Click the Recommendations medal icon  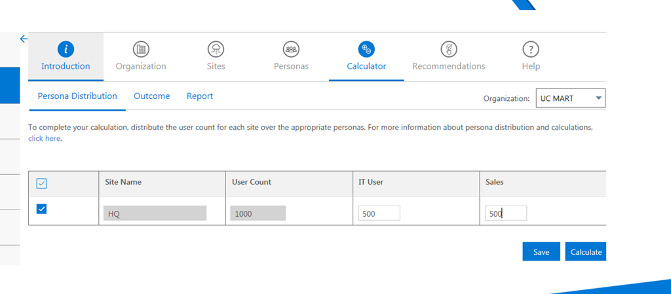click(x=448, y=49)
